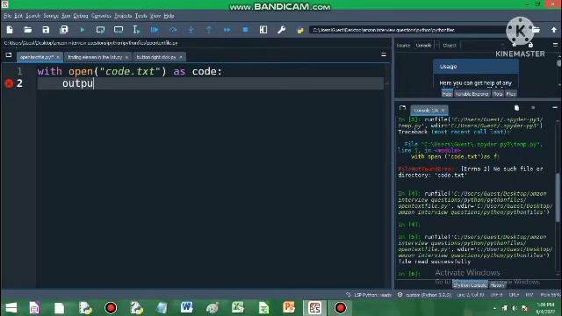Maximize the current pane

[x=263, y=30]
